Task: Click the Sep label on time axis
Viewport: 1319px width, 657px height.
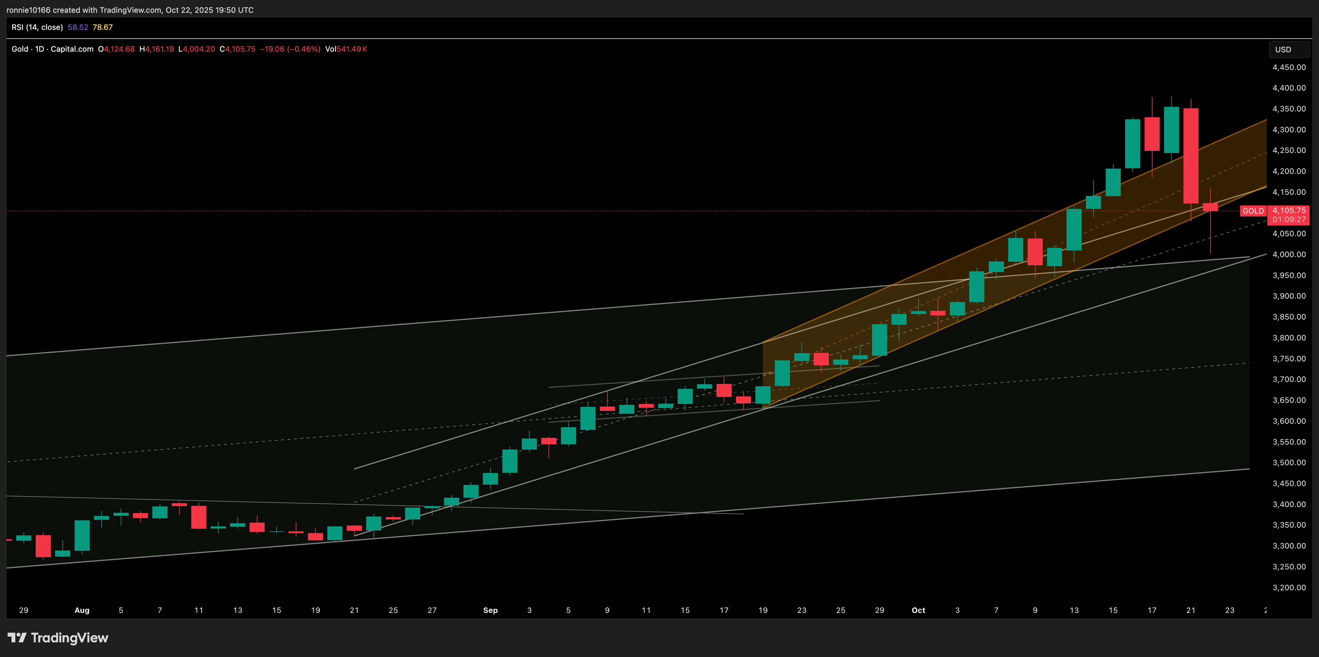Action: coord(490,610)
